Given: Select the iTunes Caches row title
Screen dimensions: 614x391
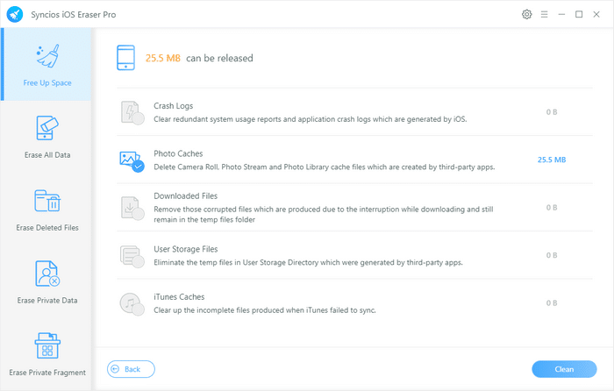Looking at the screenshot, I should pyautogui.click(x=179, y=297).
